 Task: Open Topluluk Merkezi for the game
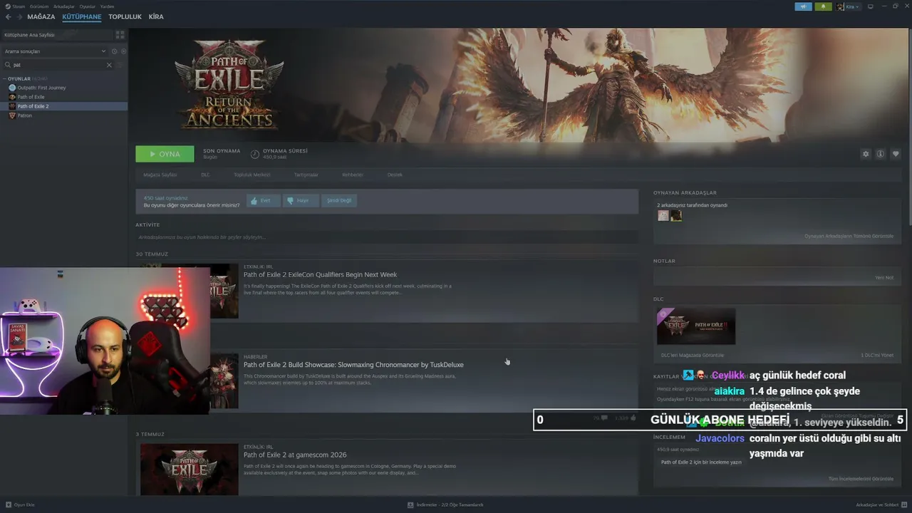tap(252, 175)
